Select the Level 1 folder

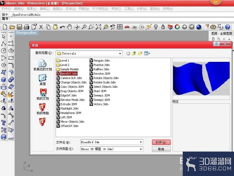pyautogui.click(x=63, y=61)
